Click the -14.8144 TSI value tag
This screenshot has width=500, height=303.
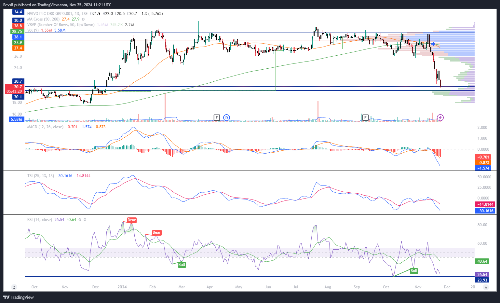[x=485, y=204]
